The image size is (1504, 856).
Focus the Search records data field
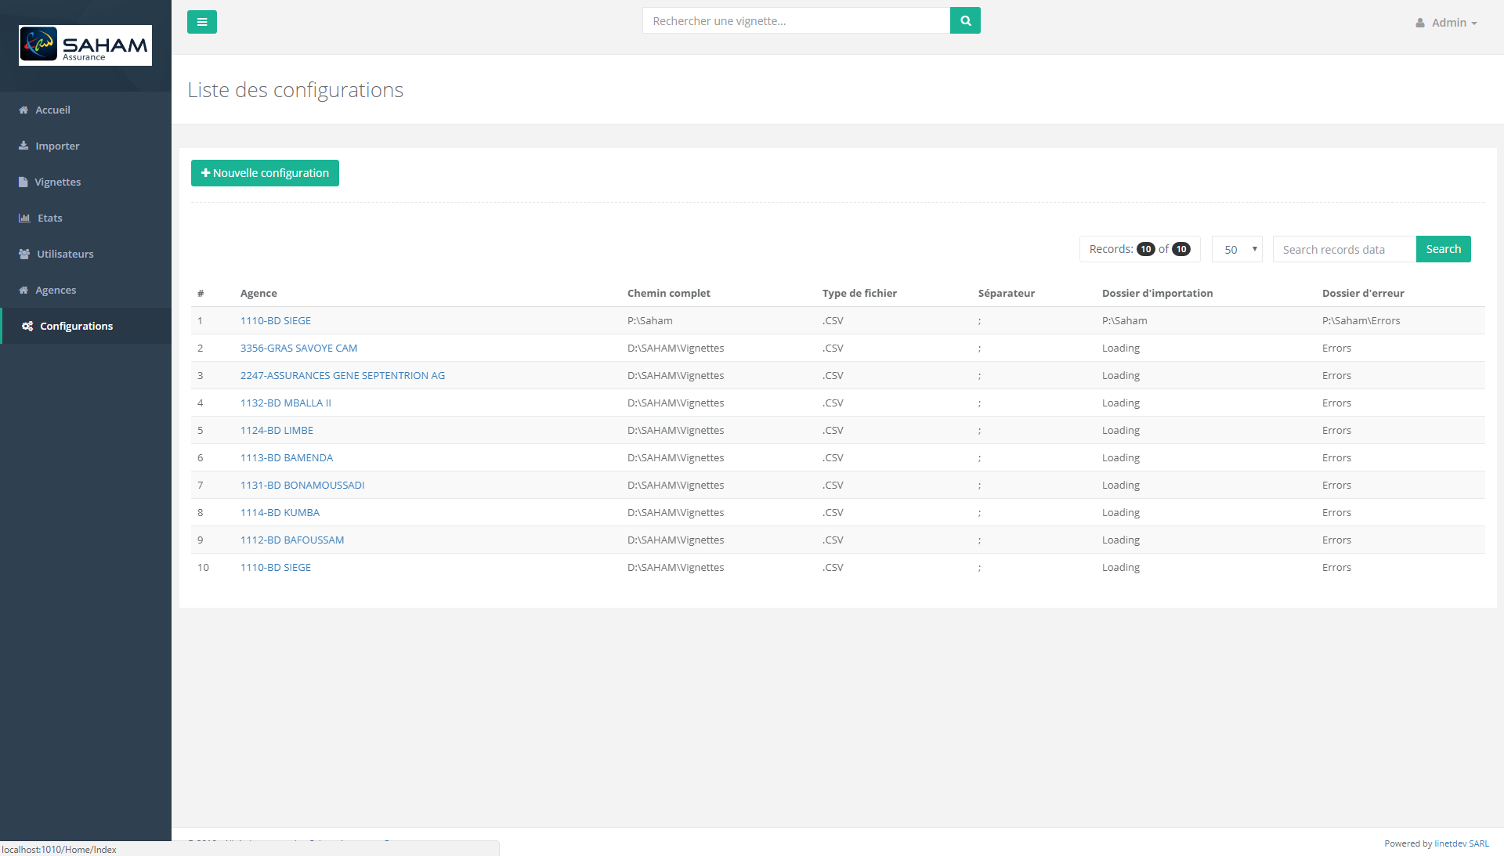(x=1343, y=250)
